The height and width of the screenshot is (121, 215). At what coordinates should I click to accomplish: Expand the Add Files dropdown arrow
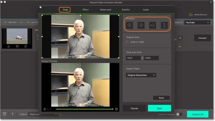coord(21,22)
